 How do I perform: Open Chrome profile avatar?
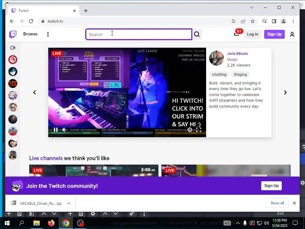pos(284,21)
